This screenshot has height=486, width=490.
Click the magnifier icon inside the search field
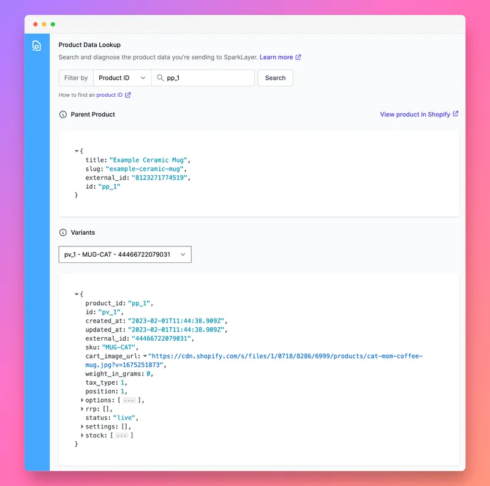click(x=159, y=78)
